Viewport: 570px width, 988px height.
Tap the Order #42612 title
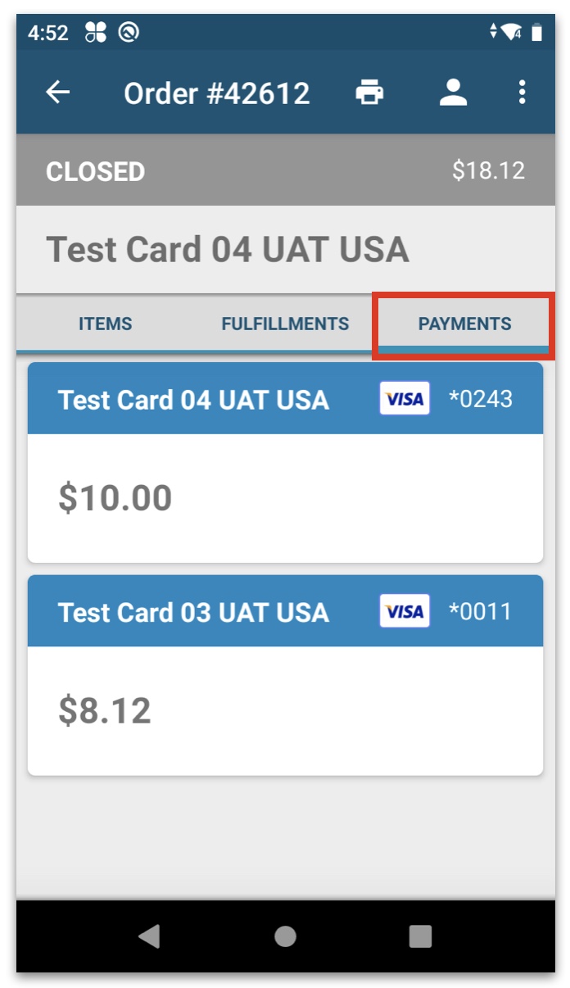click(217, 93)
